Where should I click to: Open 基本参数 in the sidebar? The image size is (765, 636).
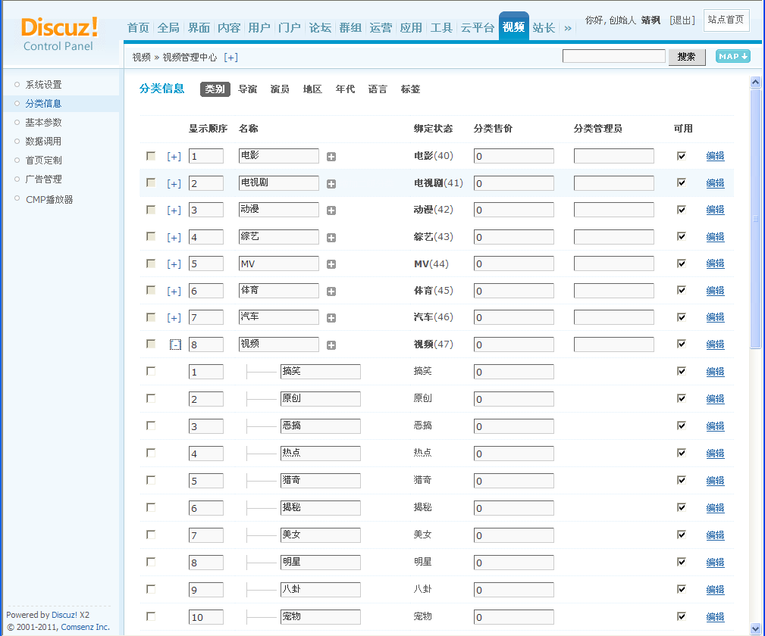tap(43, 123)
